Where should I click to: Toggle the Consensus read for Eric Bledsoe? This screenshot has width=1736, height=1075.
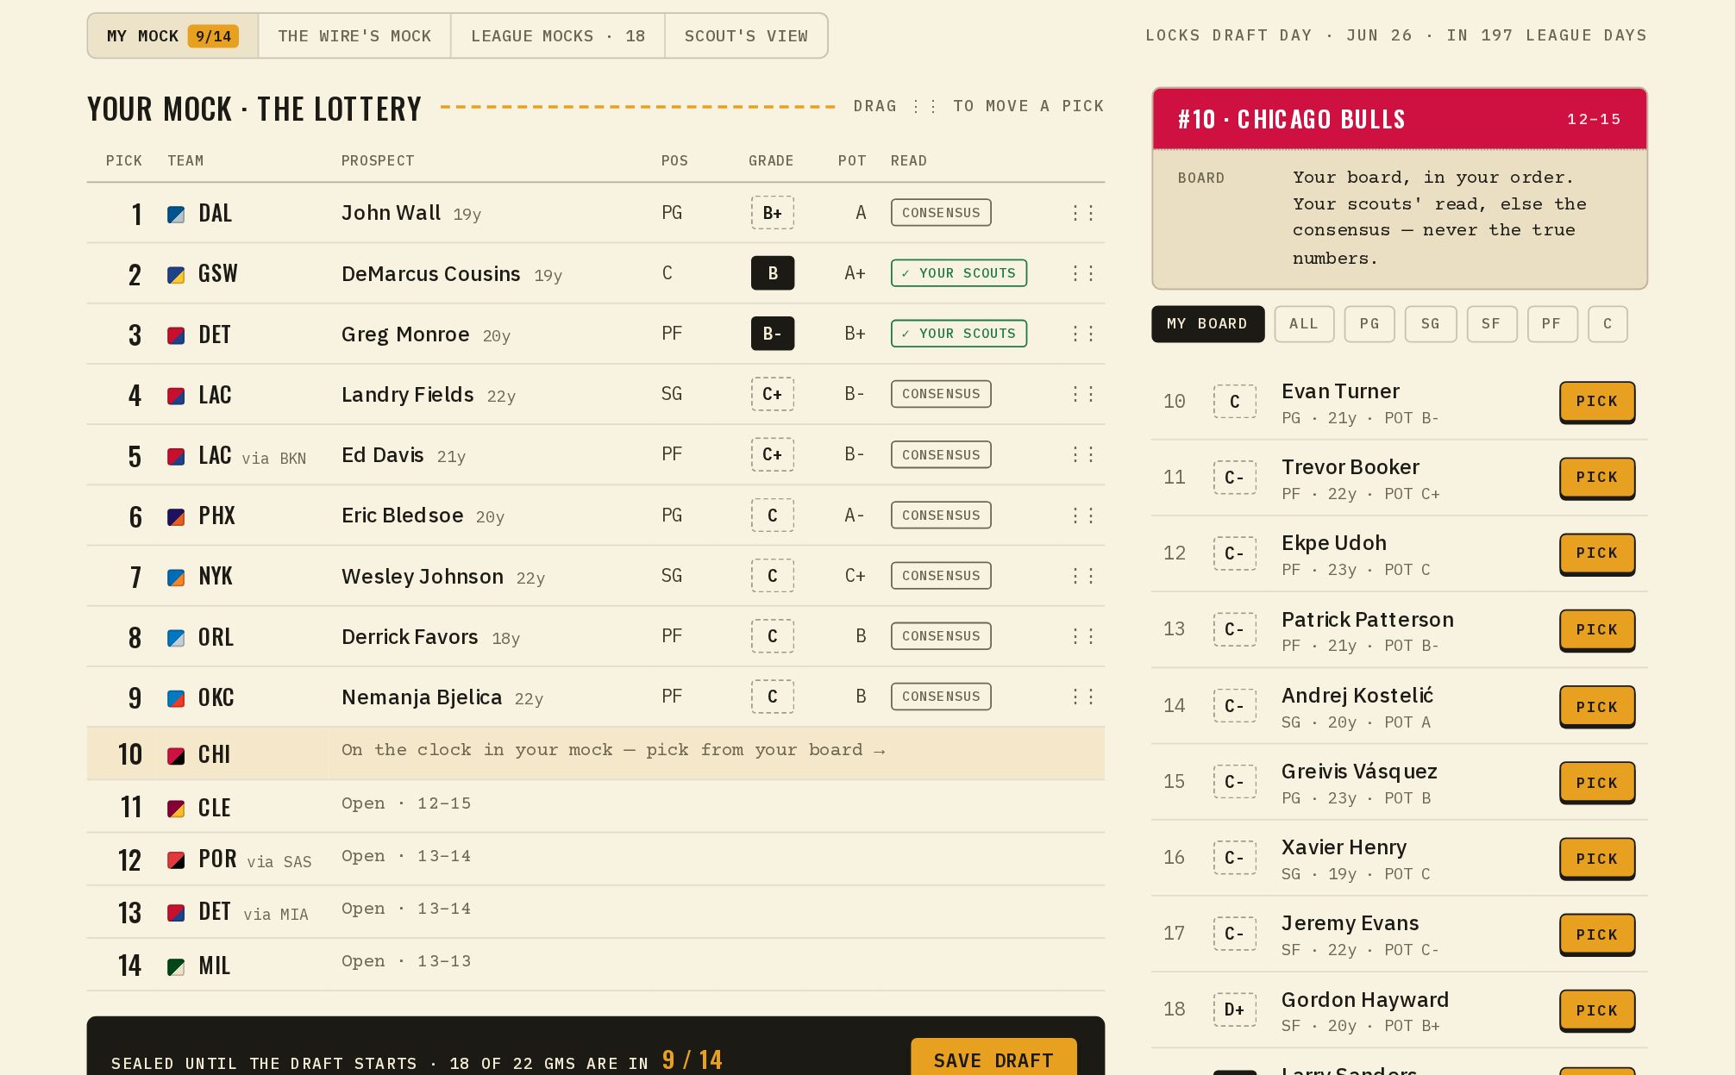tap(941, 516)
